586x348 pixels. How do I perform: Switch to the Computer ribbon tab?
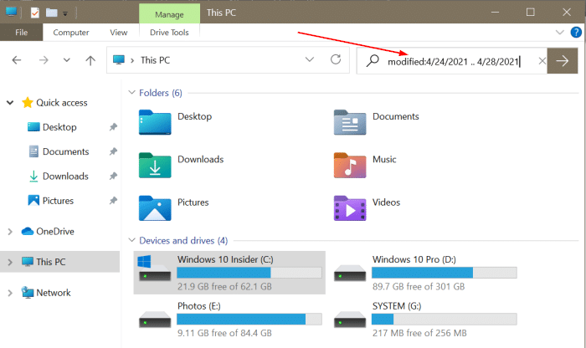(x=71, y=33)
